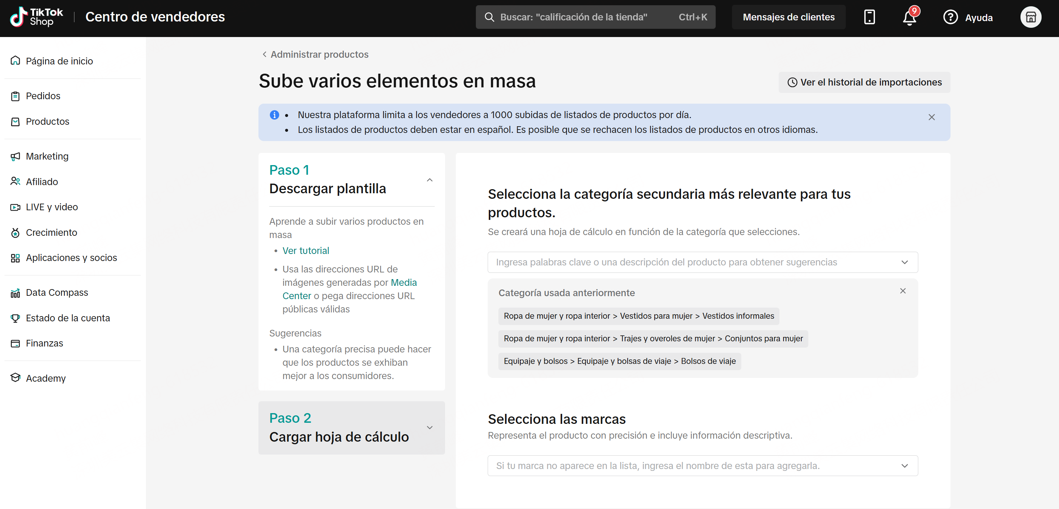1059x509 pixels.
Task: Follow the Media Center link
Action: pos(403,282)
